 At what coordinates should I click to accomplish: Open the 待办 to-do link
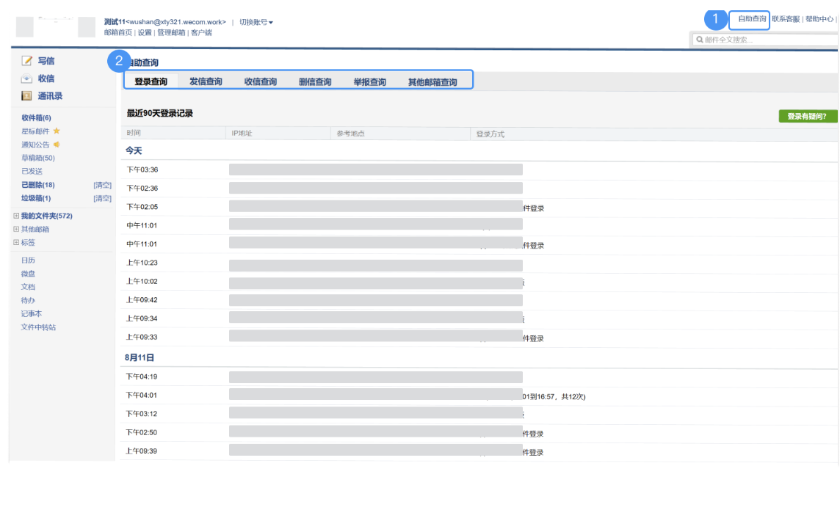point(28,300)
